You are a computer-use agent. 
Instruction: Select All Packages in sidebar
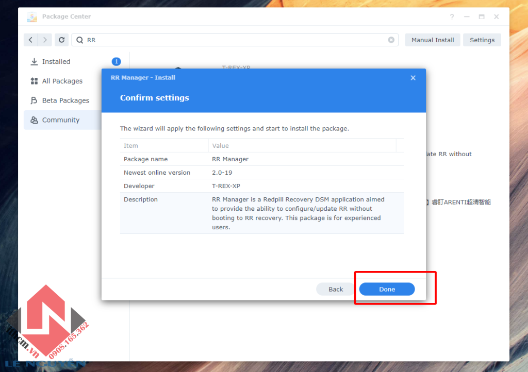point(62,81)
